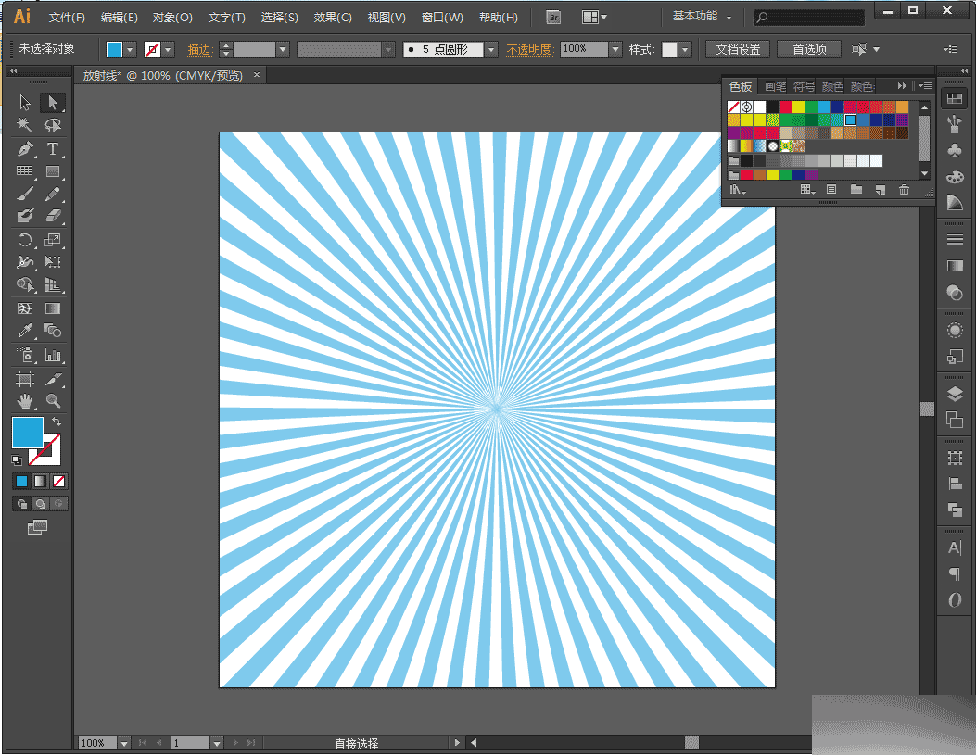This screenshot has width=976, height=755.
Task: Open the opacity 100% dropdown
Action: (615, 49)
